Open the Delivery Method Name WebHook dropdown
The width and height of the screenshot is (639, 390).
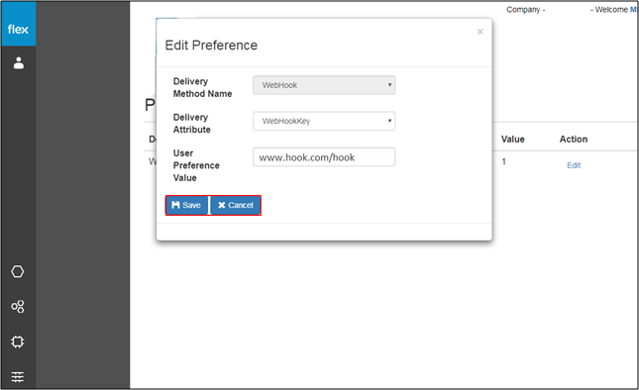[324, 85]
